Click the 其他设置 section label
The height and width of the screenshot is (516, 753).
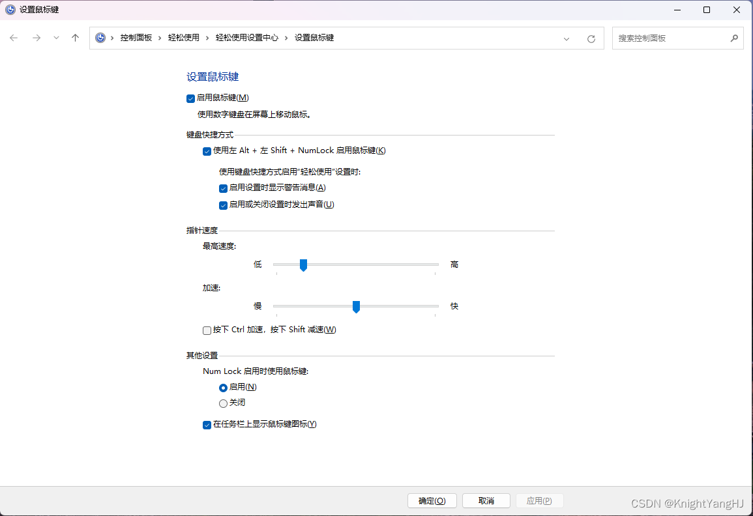202,356
